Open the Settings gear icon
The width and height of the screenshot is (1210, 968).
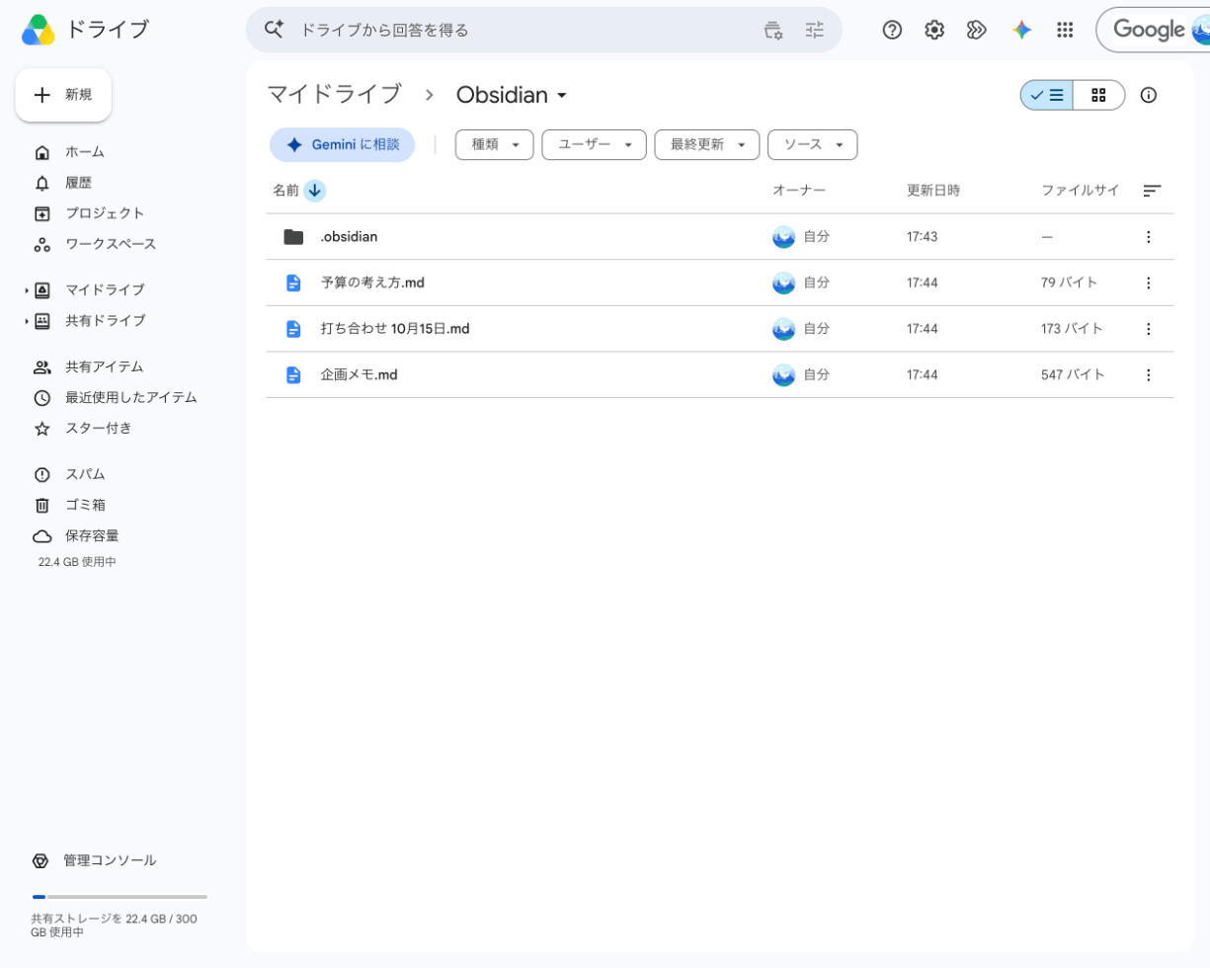934,30
